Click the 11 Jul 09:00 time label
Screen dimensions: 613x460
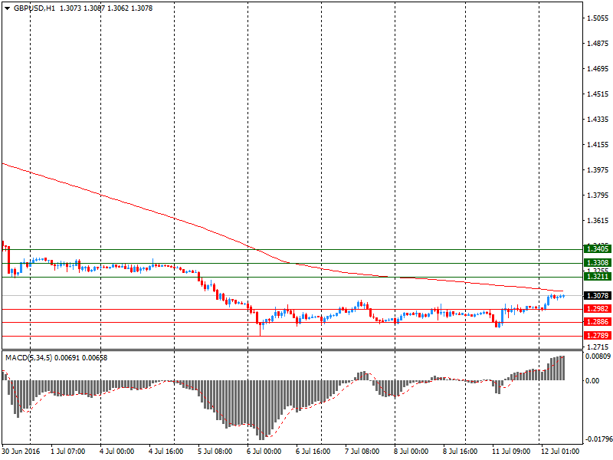[x=511, y=452]
